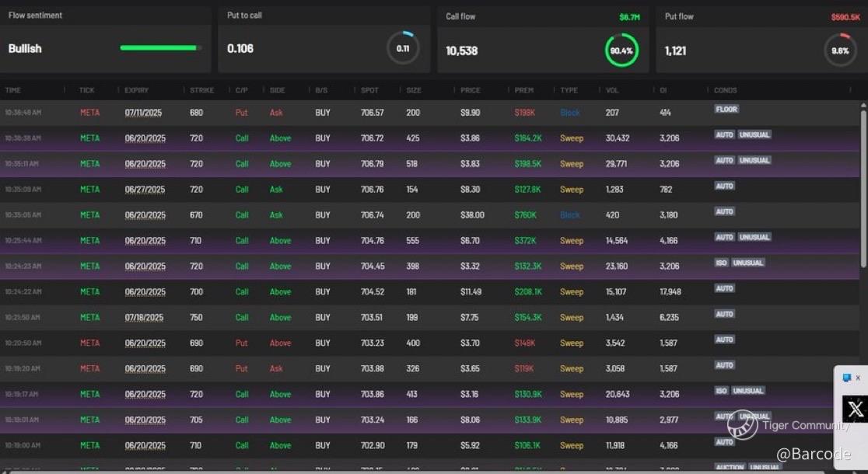This screenshot has height=474, width=868.
Task: Click Block type in the 680 strike row
Action: pyautogui.click(x=569, y=112)
